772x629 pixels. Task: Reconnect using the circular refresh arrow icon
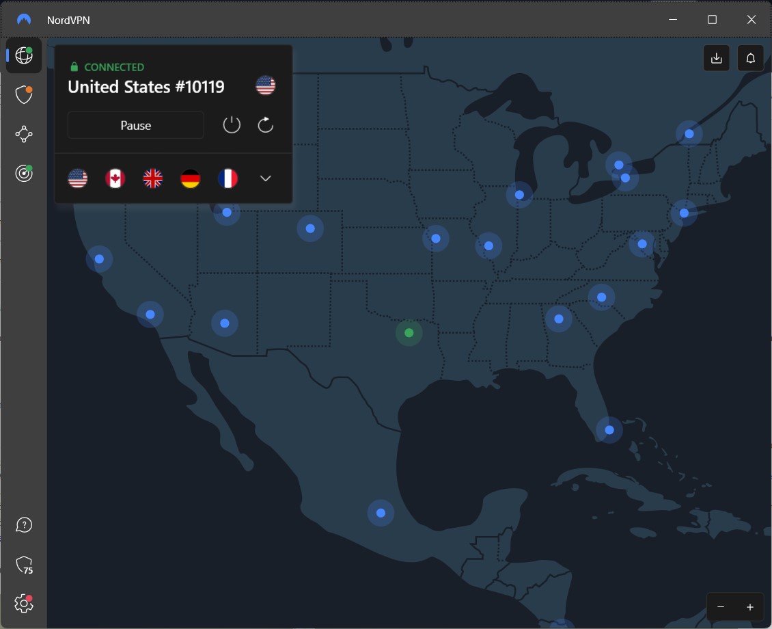tap(265, 125)
